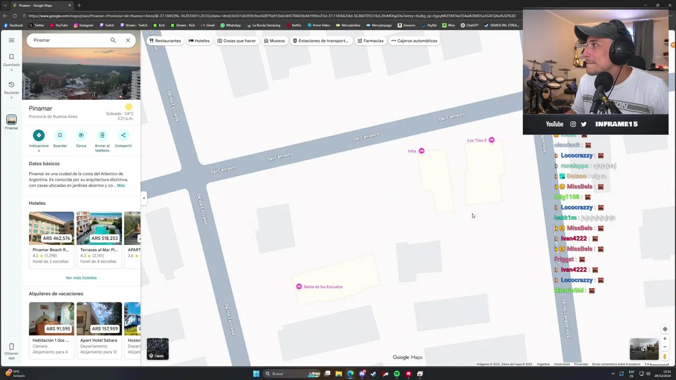Screen dimensions: 676x380
Task: Open the taskbar weather widget
Action: (15, 374)
